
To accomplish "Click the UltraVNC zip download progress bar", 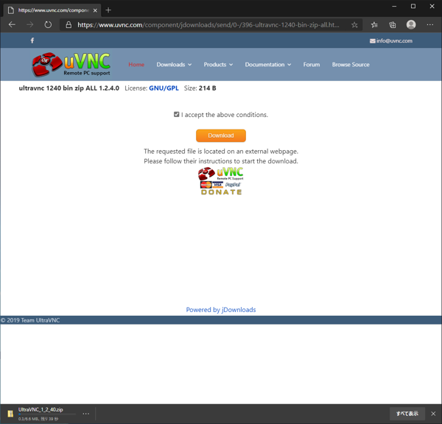I will 47,414.
